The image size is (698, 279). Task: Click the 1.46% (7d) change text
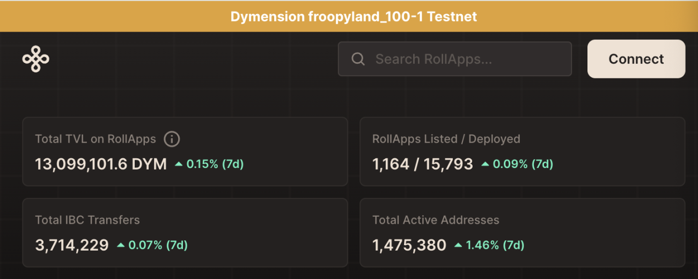point(495,246)
